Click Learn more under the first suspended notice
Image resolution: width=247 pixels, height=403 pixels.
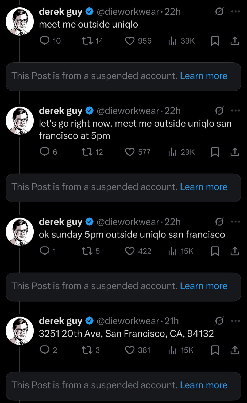pyautogui.click(x=204, y=76)
